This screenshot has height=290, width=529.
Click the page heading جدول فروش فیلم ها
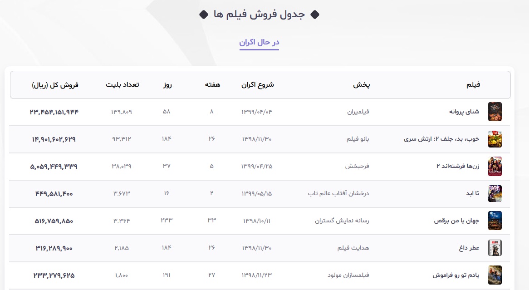pyautogui.click(x=259, y=15)
